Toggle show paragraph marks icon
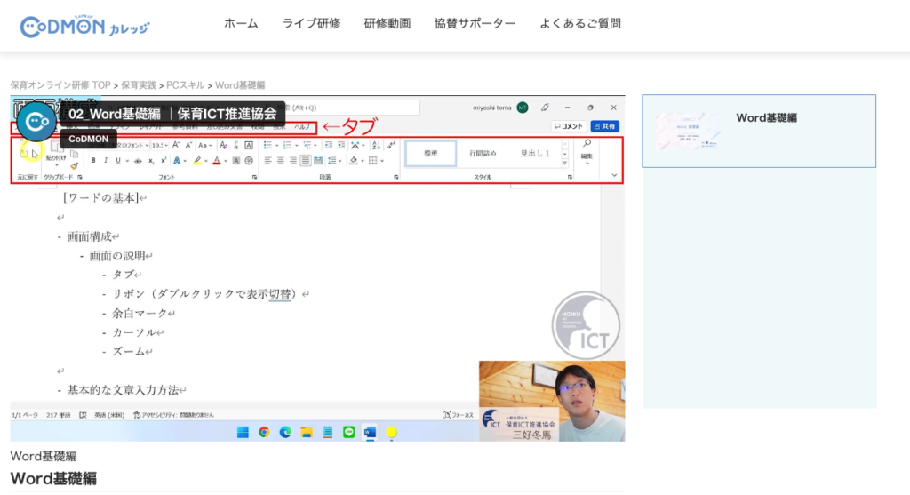The height and width of the screenshot is (495, 910). pos(391,145)
